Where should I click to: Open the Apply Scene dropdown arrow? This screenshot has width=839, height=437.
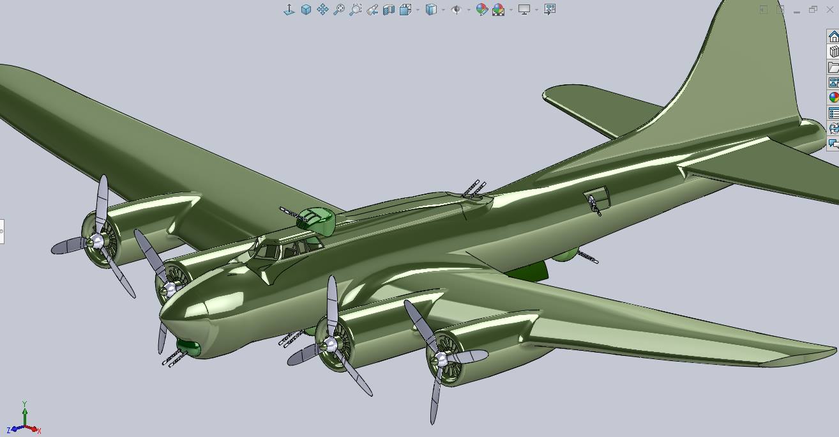[511, 10]
